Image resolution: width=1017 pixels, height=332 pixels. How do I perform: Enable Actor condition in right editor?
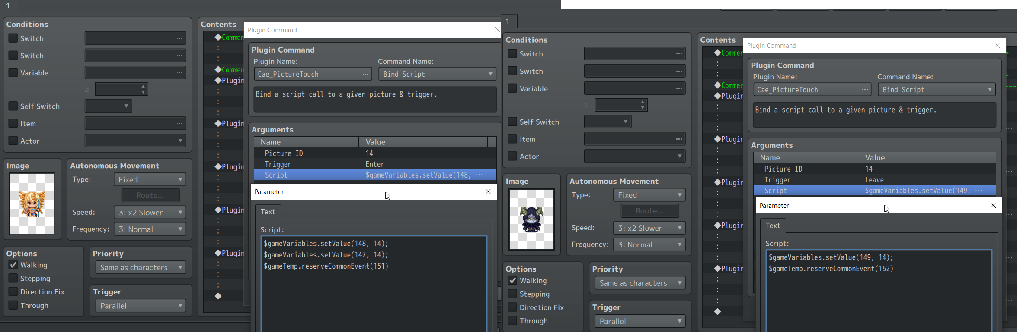[512, 157]
